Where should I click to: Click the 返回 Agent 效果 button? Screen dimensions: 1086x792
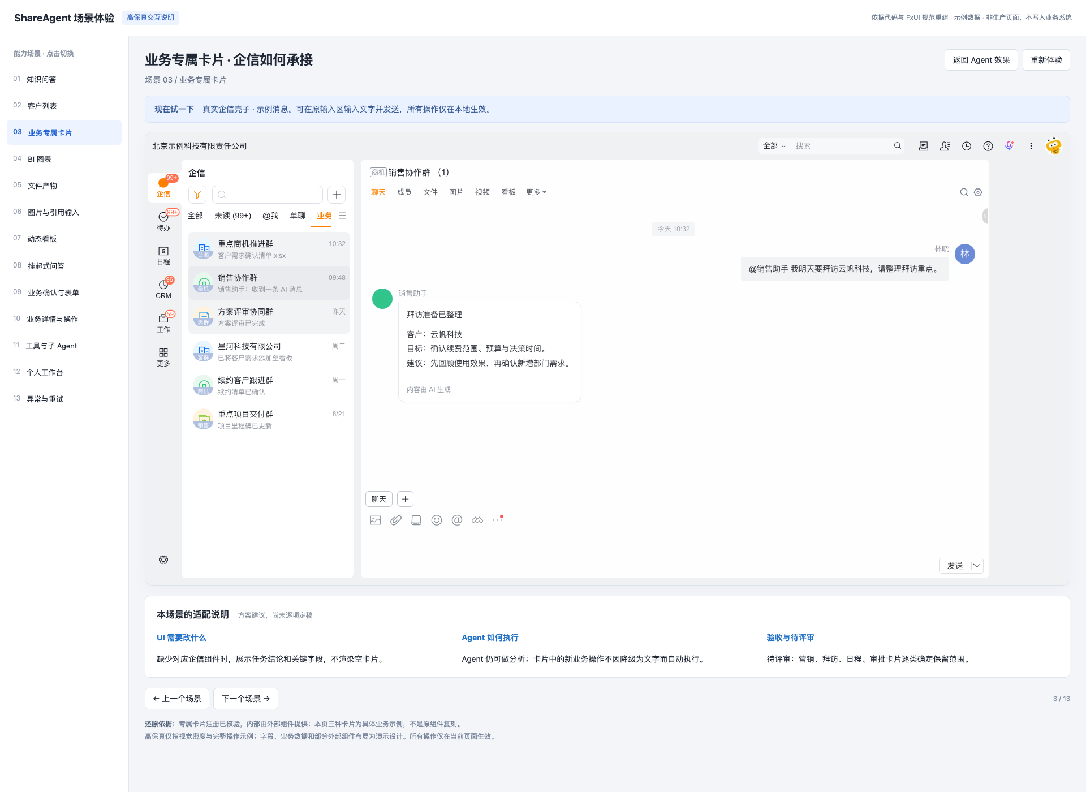[981, 60]
